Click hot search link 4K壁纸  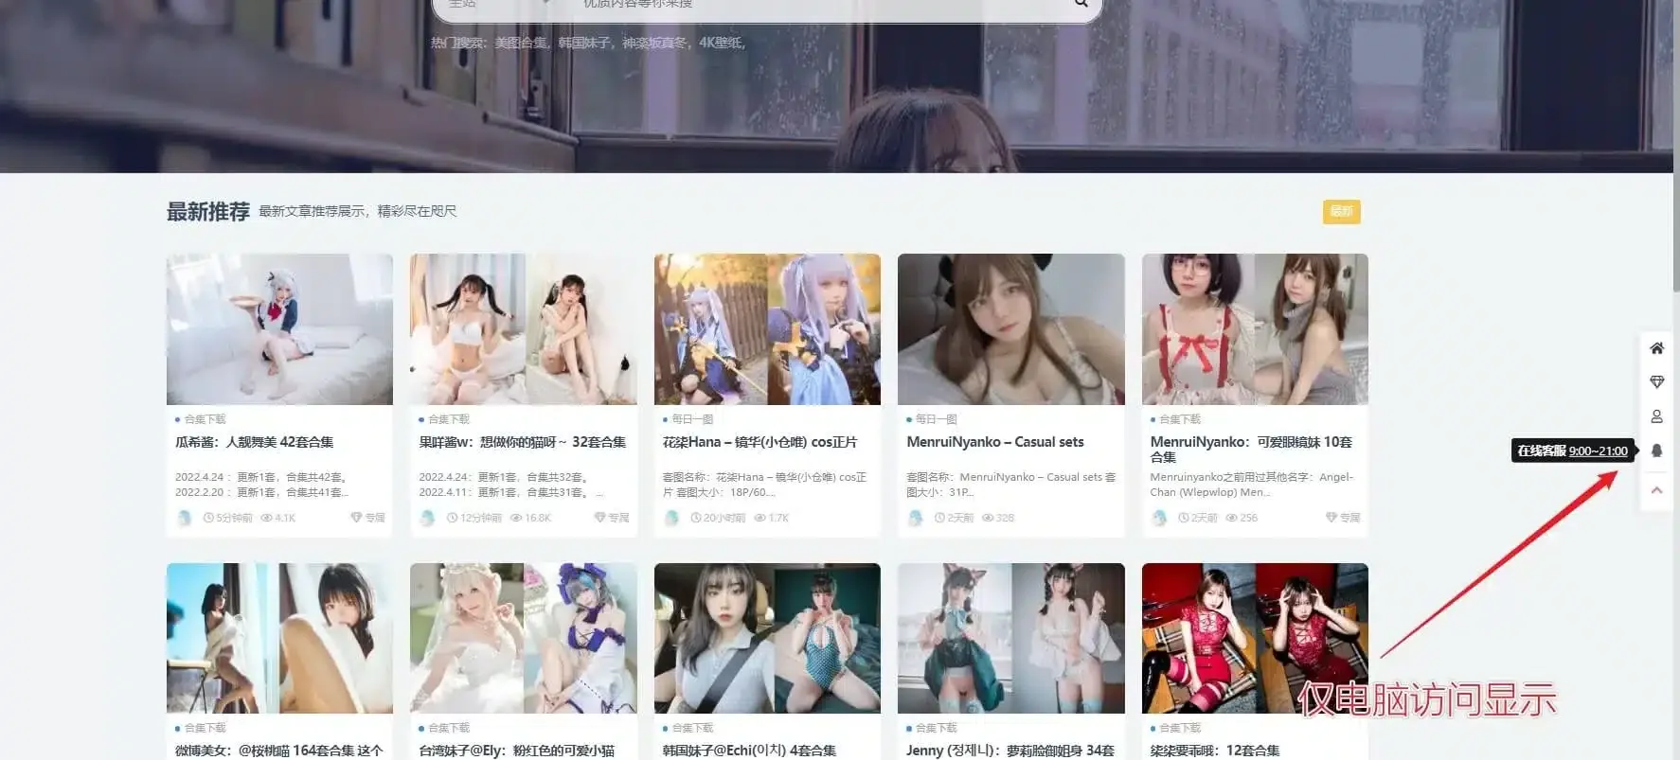(x=721, y=43)
